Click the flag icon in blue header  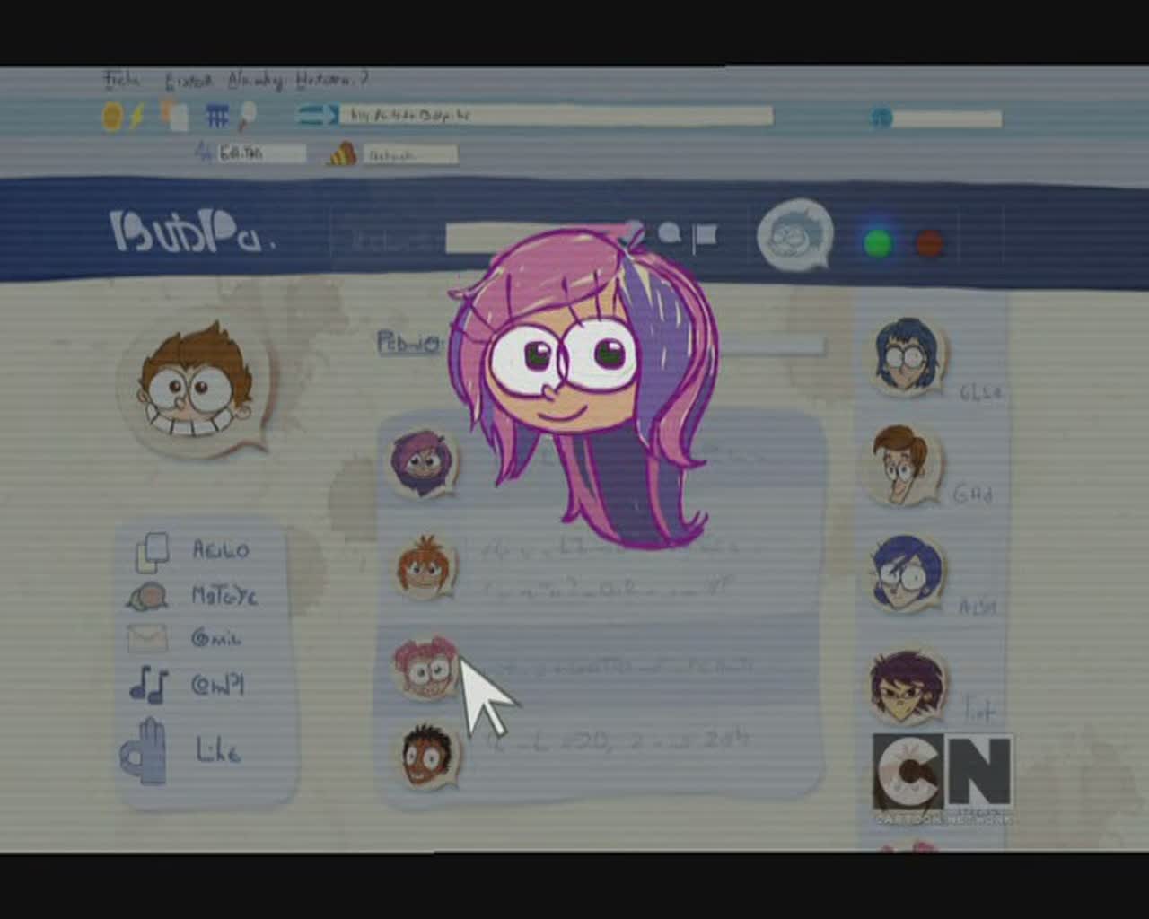pyautogui.click(x=706, y=235)
